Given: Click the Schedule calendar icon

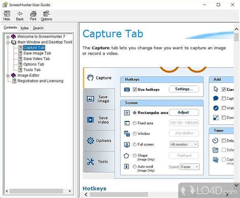Looking at the screenshot, I should click(x=215, y=150).
